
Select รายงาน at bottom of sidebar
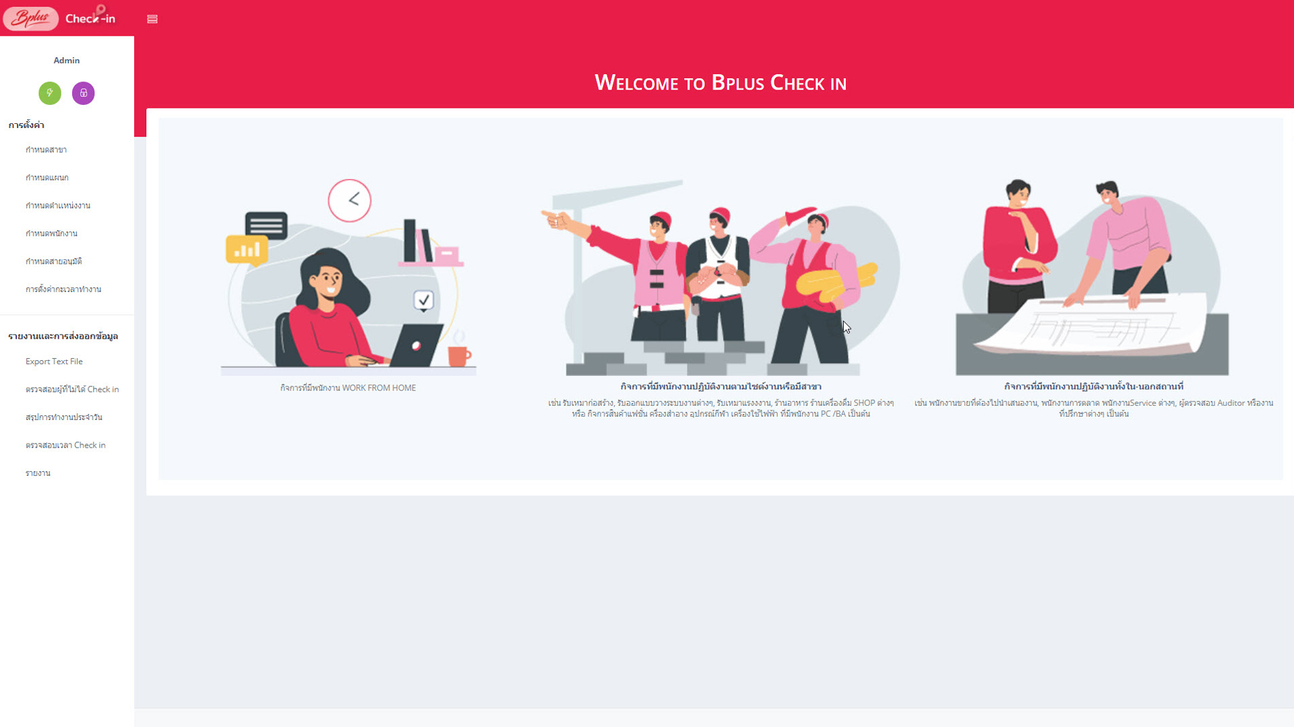point(38,473)
